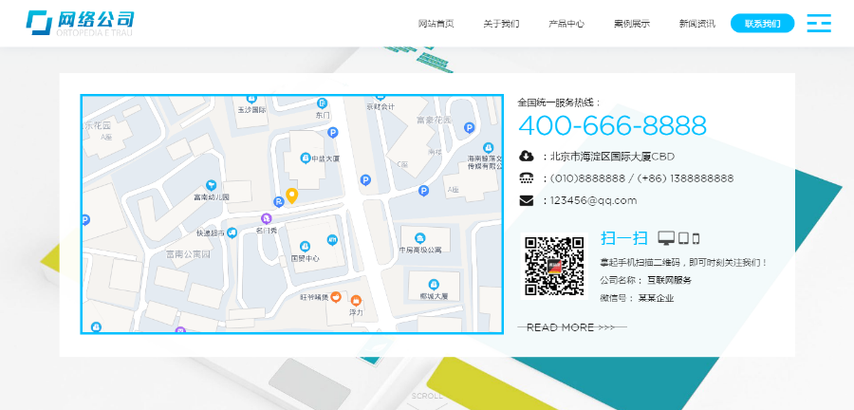The width and height of the screenshot is (854, 410).
Task: Click the 网络公司 site logo
Action: tap(80, 23)
